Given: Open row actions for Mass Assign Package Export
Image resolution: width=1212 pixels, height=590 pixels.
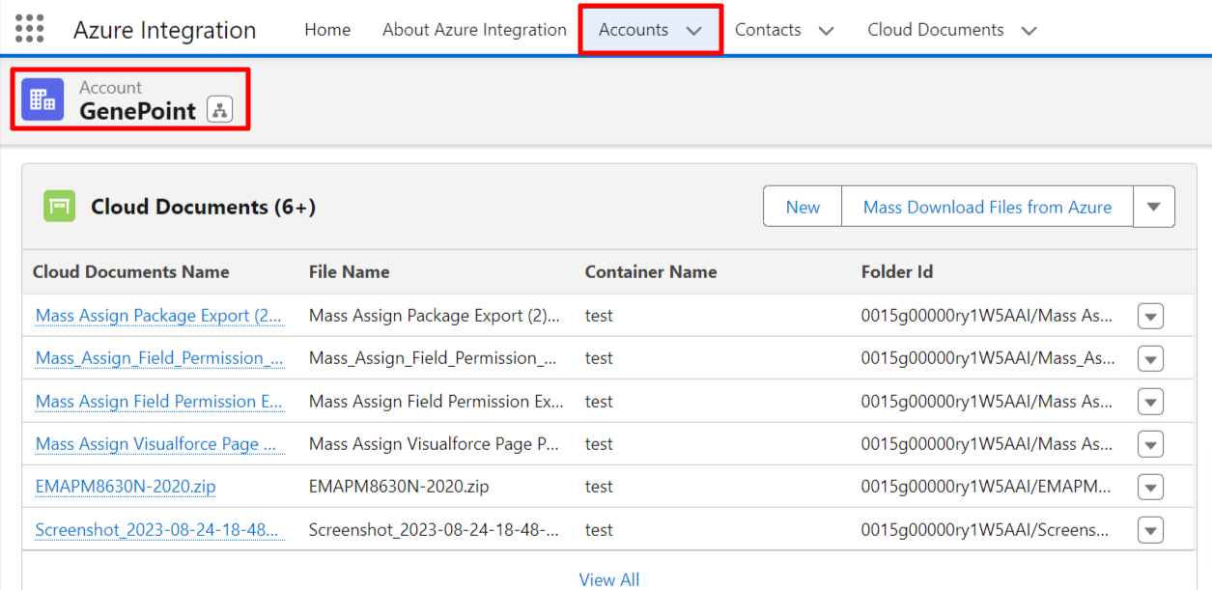Looking at the screenshot, I should click(1150, 317).
